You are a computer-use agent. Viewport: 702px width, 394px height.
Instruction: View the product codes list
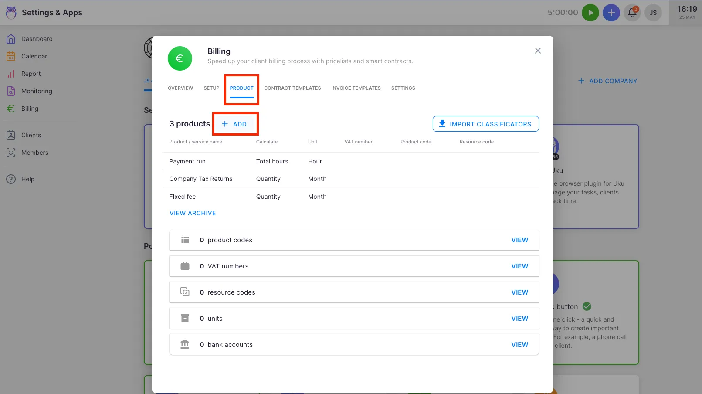coord(519,240)
